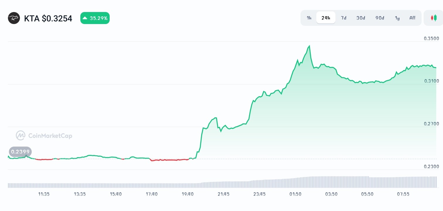This screenshot has height=211, width=443.
Task: Click the 23:45 time axis label
Action: tap(259, 194)
